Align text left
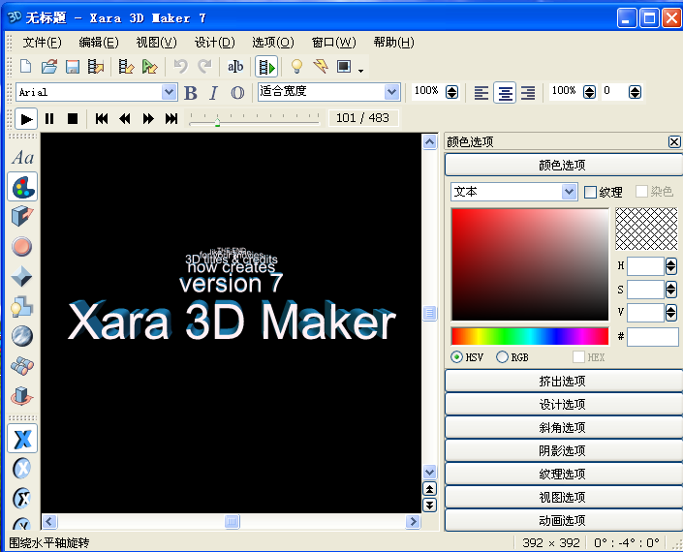Image resolution: width=683 pixels, height=552 pixels. point(481,93)
